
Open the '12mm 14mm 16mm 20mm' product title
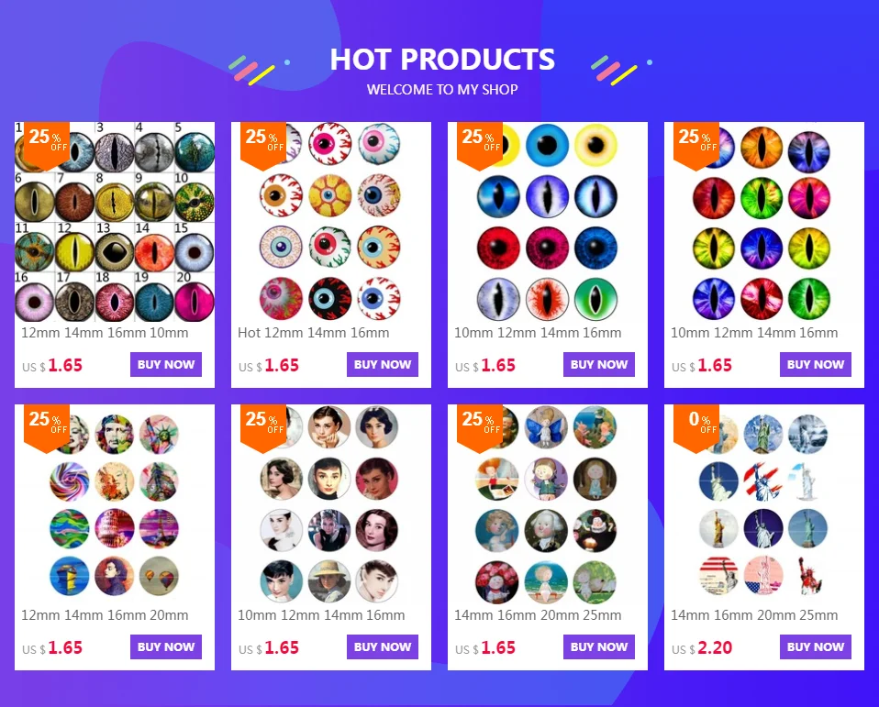pos(105,615)
